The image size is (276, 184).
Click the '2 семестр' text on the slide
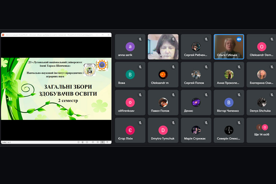pos(68,101)
